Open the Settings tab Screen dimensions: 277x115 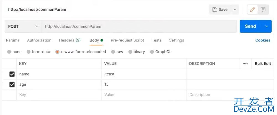176,40
